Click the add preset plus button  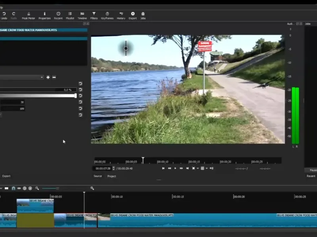48,77
